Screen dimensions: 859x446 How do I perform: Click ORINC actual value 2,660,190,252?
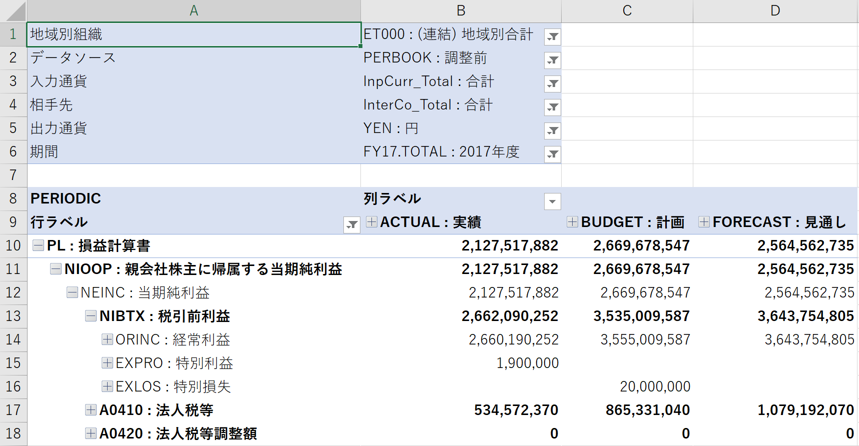(x=514, y=339)
